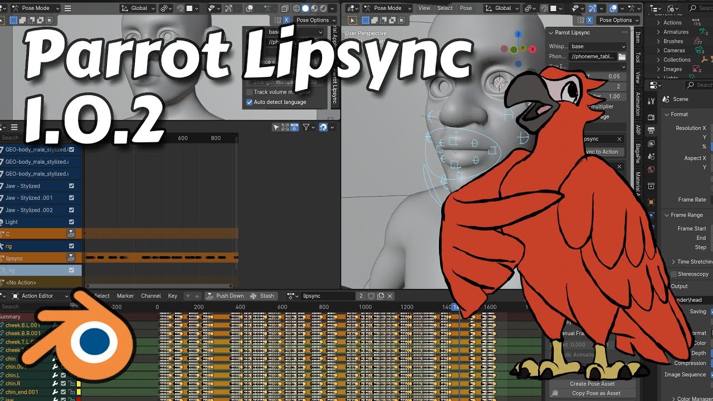This screenshot has width=713, height=401.
Task: Toggle fake user shield for lipsync action
Action: 371,296
